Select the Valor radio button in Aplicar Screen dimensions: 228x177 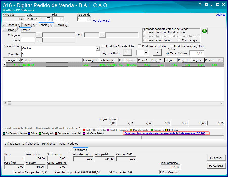(x=179, y=54)
